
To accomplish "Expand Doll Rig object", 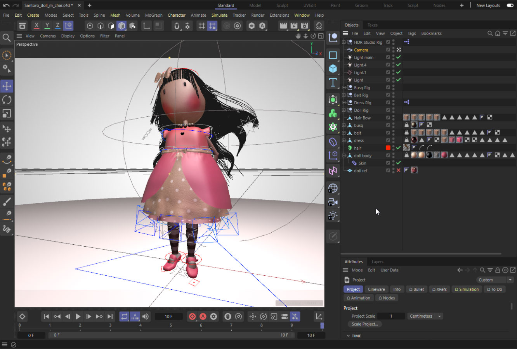I will click(x=344, y=110).
